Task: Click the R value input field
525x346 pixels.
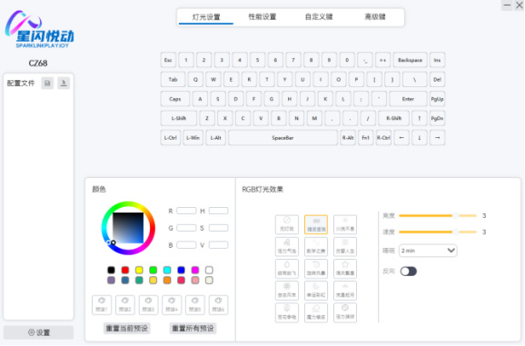Action: point(186,211)
